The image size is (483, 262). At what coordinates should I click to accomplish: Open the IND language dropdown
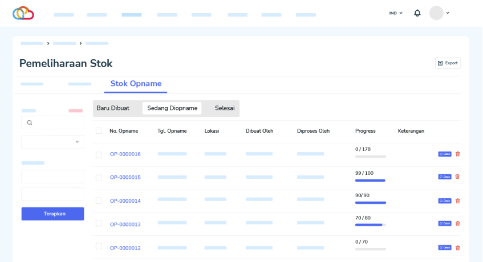396,13
